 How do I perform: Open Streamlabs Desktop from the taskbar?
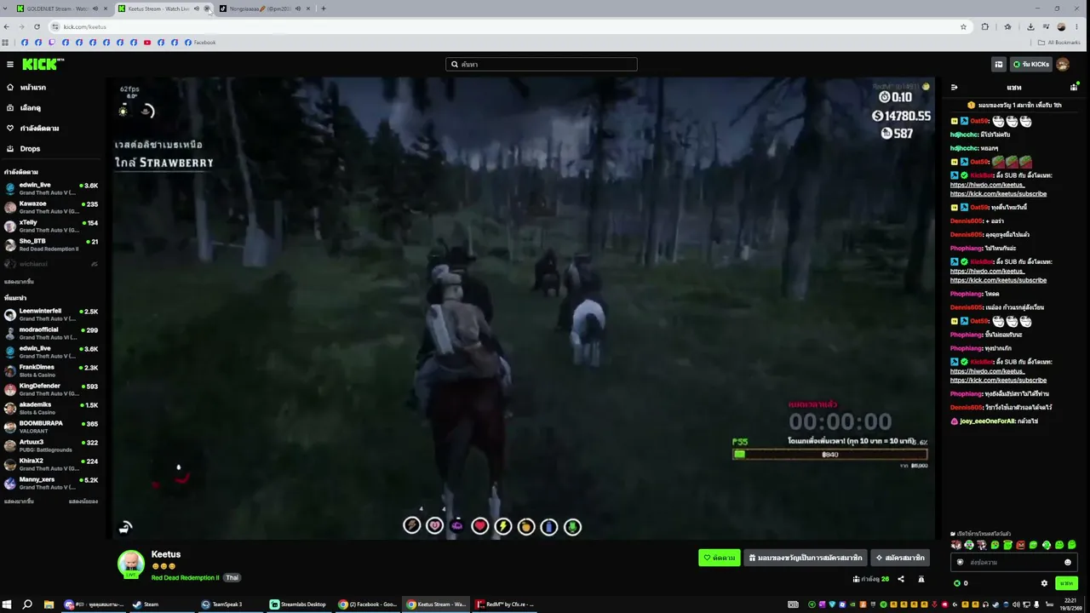(298, 604)
